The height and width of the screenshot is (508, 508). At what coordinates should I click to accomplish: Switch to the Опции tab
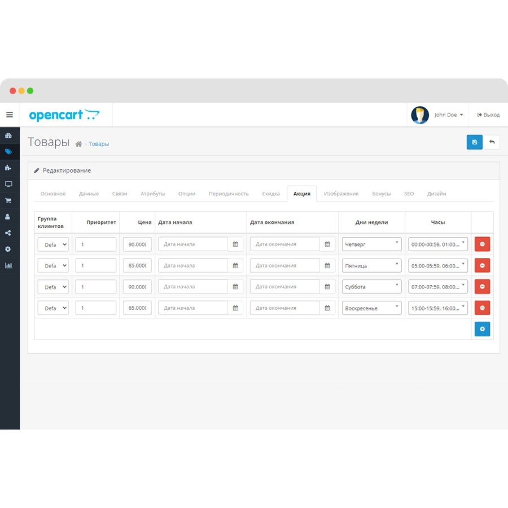[187, 194]
